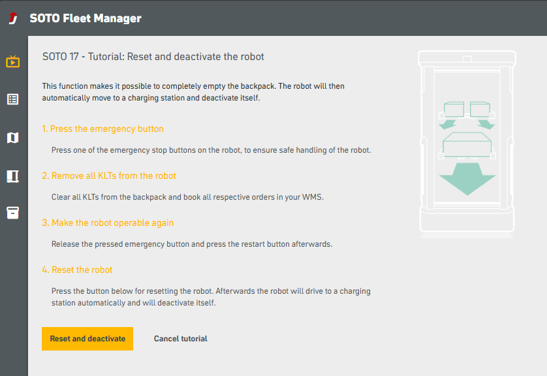Select the step heading Reset the robot
The width and height of the screenshot is (547, 376).
click(77, 270)
